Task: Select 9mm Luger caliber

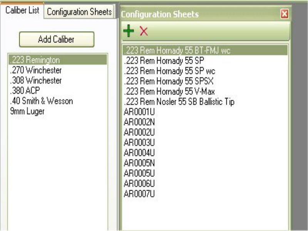Action: 58,111
